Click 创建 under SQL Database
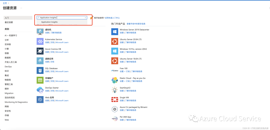 click(x=47, y=71)
